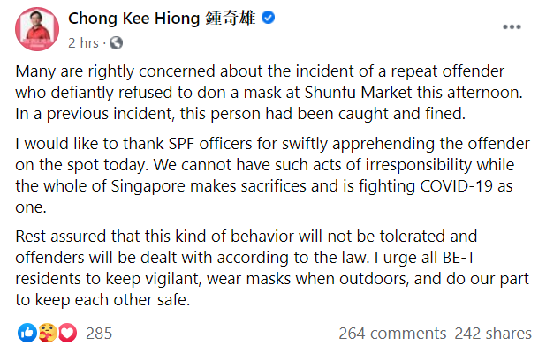Click the Care hug reaction icon
Viewport: 546px width, 353px height.
[x=48, y=333]
